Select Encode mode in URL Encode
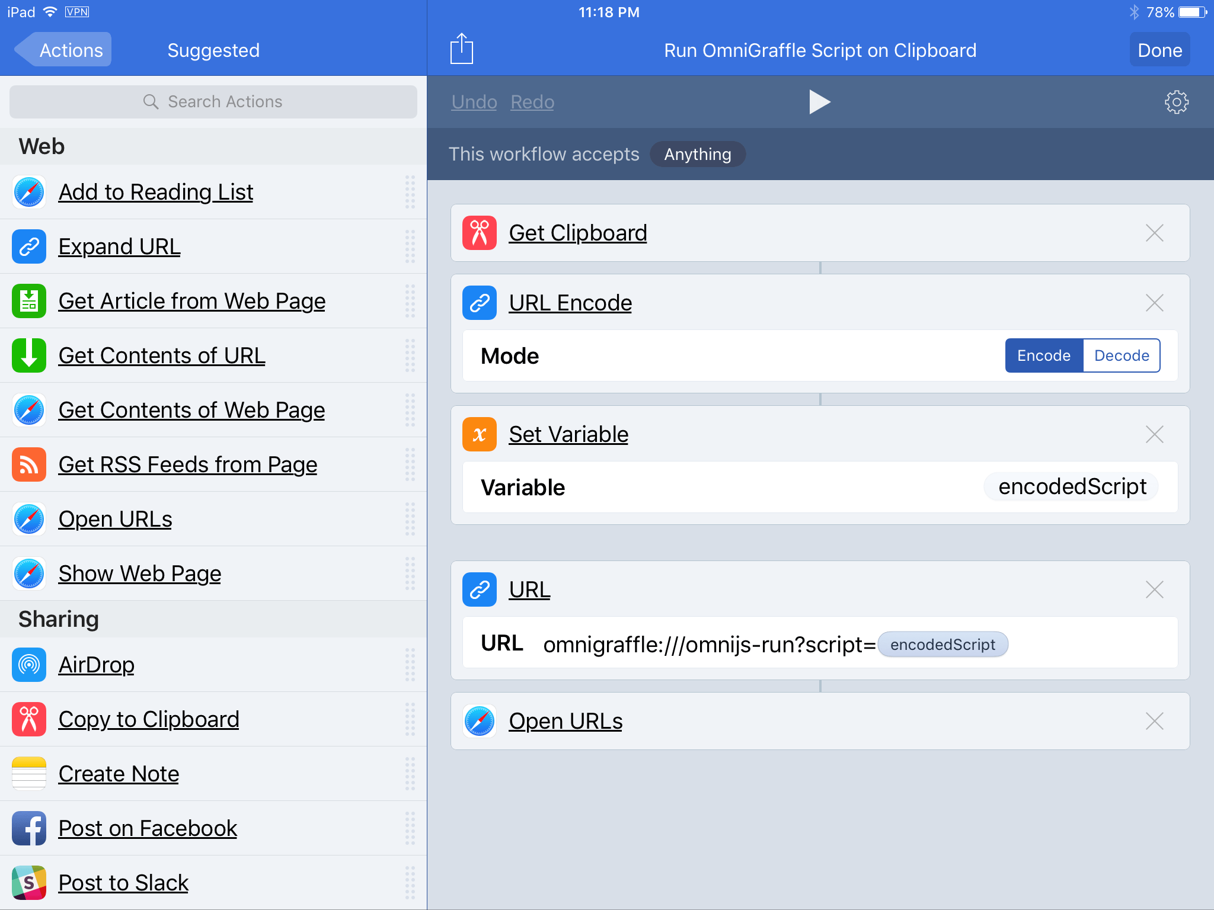 click(x=1043, y=355)
